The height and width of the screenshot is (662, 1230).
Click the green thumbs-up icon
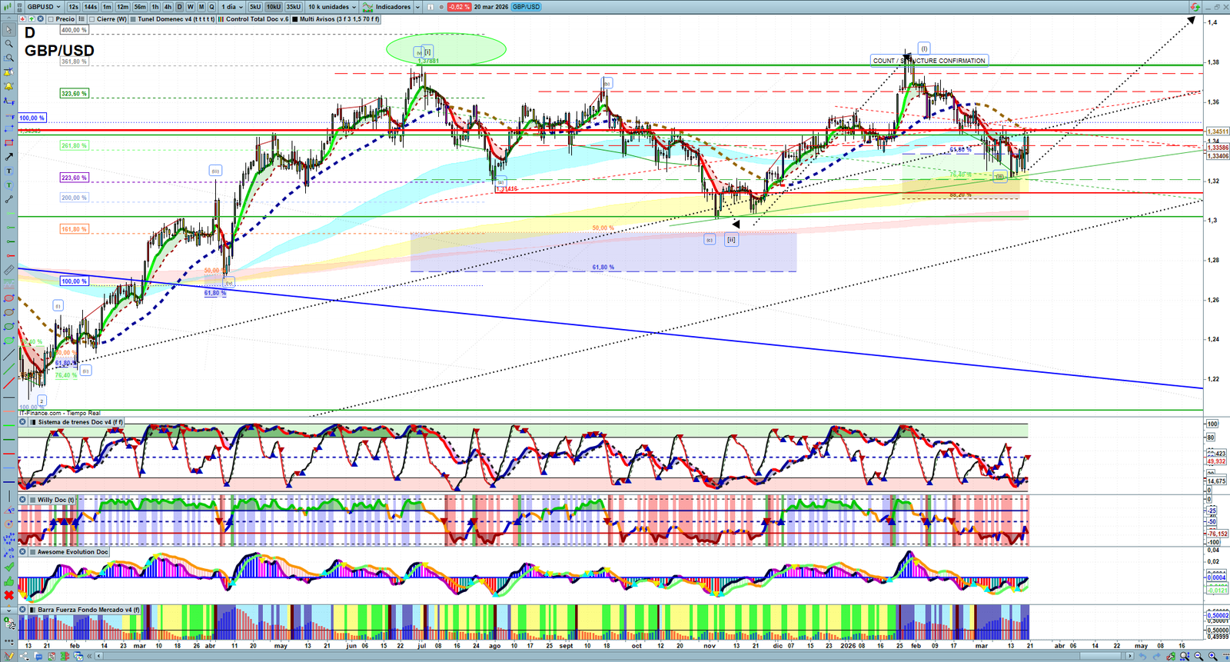tap(8, 581)
